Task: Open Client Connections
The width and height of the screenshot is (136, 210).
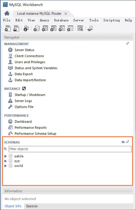Action: click(x=29, y=56)
